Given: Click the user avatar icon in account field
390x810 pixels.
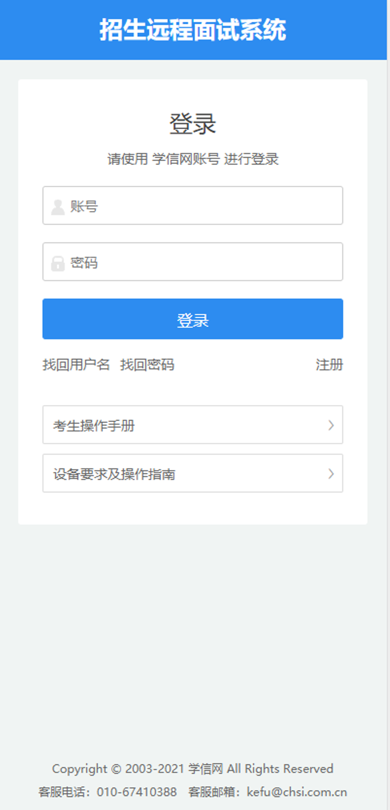Looking at the screenshot, I should 58,207.
